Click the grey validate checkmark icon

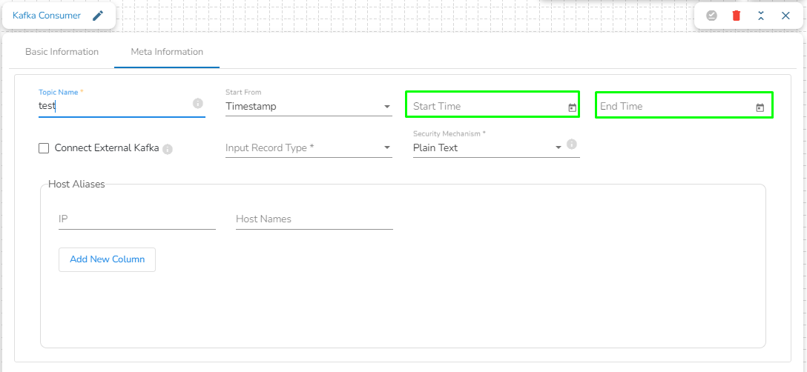point(711,15)
